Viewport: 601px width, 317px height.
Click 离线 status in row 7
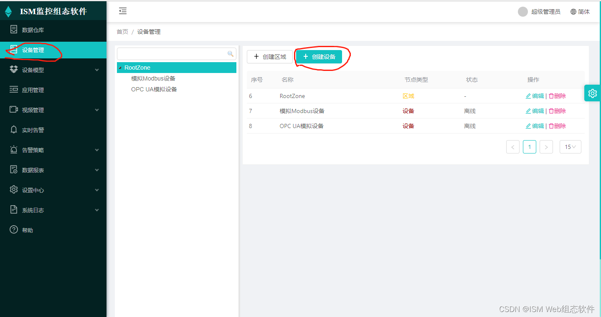click(x=470, y=111)
